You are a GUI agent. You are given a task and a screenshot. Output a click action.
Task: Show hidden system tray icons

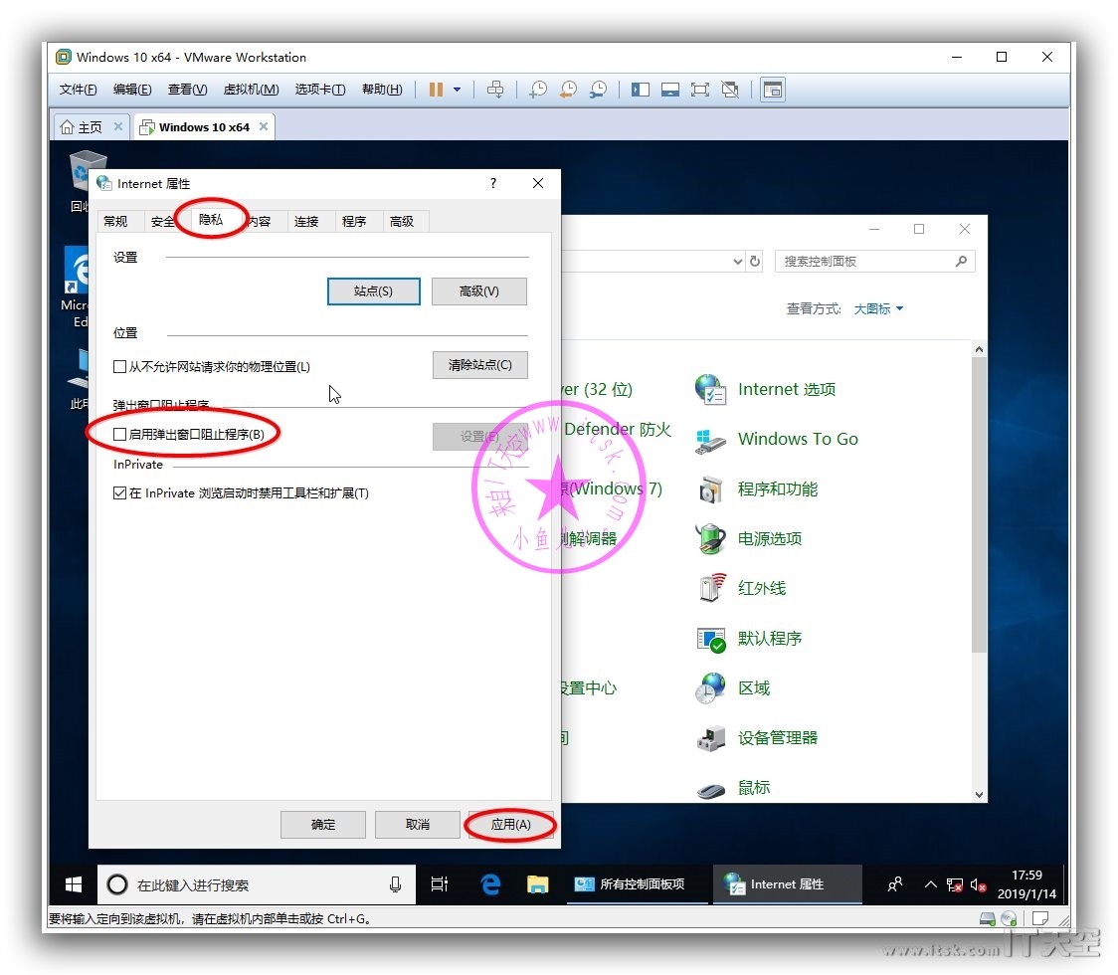tap(930, 885)
